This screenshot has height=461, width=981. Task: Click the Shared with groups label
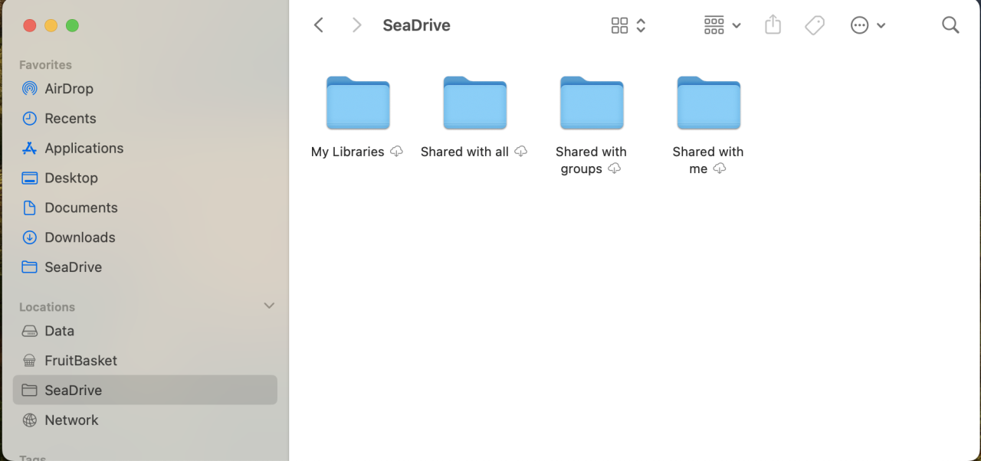pos(591,160)
